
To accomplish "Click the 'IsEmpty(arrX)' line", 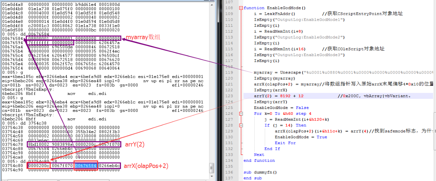I will 271,90.
